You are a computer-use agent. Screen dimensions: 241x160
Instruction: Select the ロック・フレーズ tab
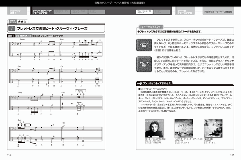97,12
